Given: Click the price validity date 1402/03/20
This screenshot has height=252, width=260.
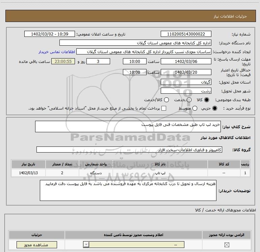Looking at the screenshot, I should (186, 72).
